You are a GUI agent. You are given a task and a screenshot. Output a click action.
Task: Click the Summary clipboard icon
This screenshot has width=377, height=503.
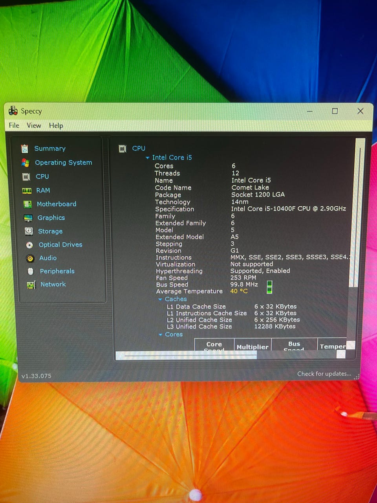coord(25,149)
